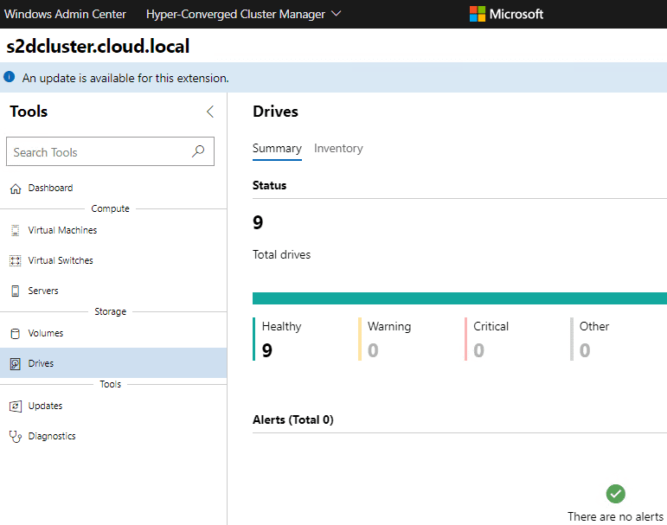Open Servers via its sidebar icon
This screenshot has height=525, width=667.
pos(15,291)
